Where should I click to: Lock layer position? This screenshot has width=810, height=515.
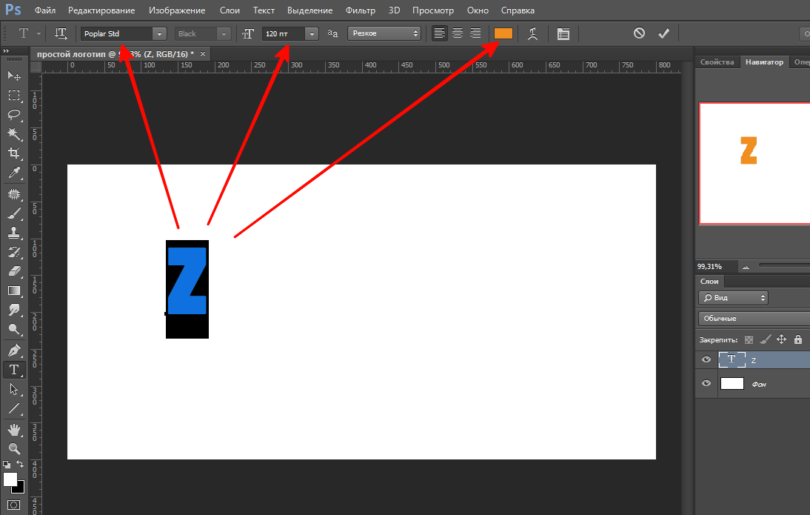(x=782, y=339)
